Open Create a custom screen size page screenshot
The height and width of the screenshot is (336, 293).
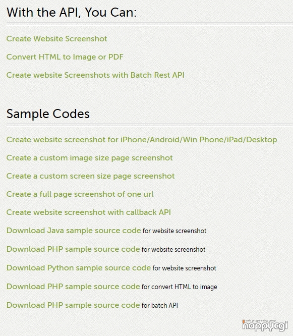(x=90, y=176)
